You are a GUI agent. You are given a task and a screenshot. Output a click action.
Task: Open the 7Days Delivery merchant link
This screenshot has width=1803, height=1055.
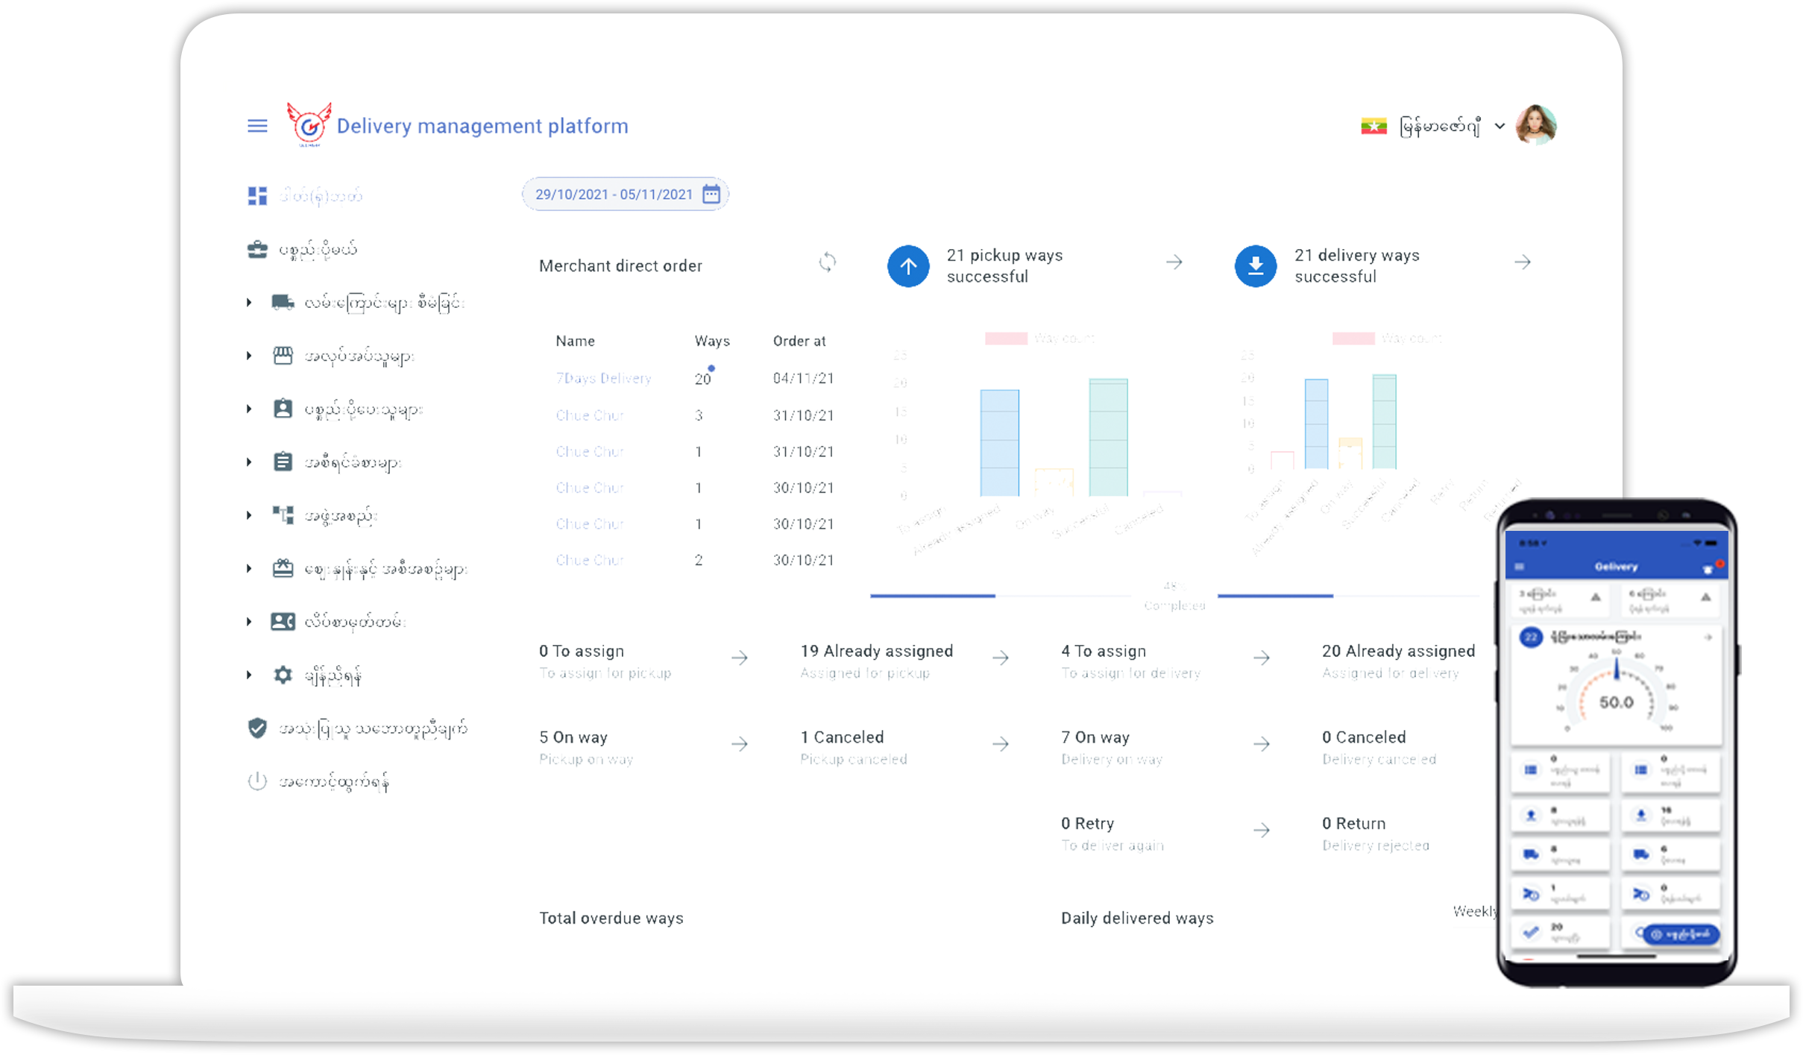point(603,379)
